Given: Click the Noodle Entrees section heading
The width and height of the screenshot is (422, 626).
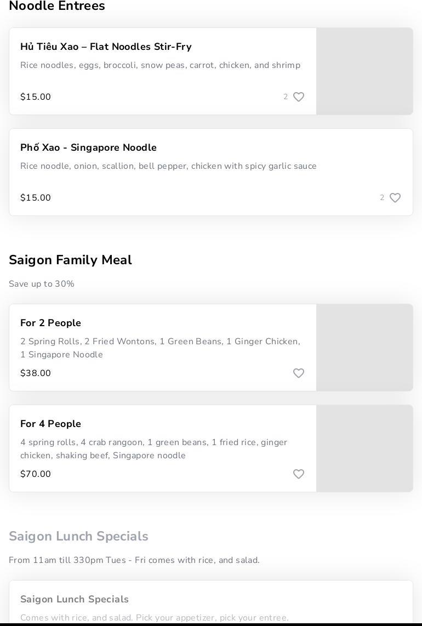Looking at the screenshot, I should 57,7.
